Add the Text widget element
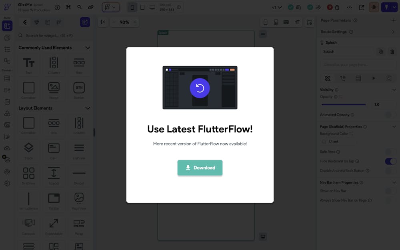 [x=28, y=65]
